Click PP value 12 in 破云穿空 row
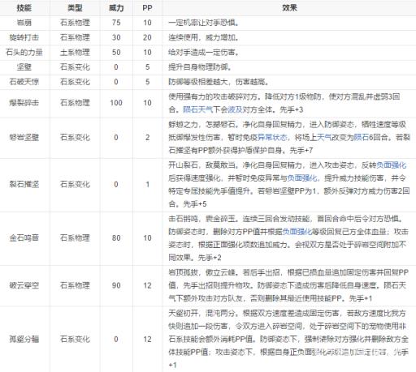Image resolution: width=416 pixels, height=372 pixels. tap(147, 285)
